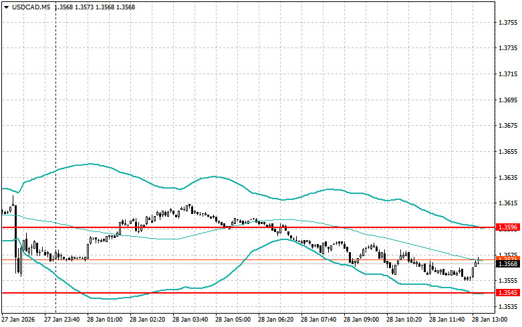This screenshot has width=522, height=327.
Task: Click time axis label 28 Jan 06:20
Action: click(275, 320)
